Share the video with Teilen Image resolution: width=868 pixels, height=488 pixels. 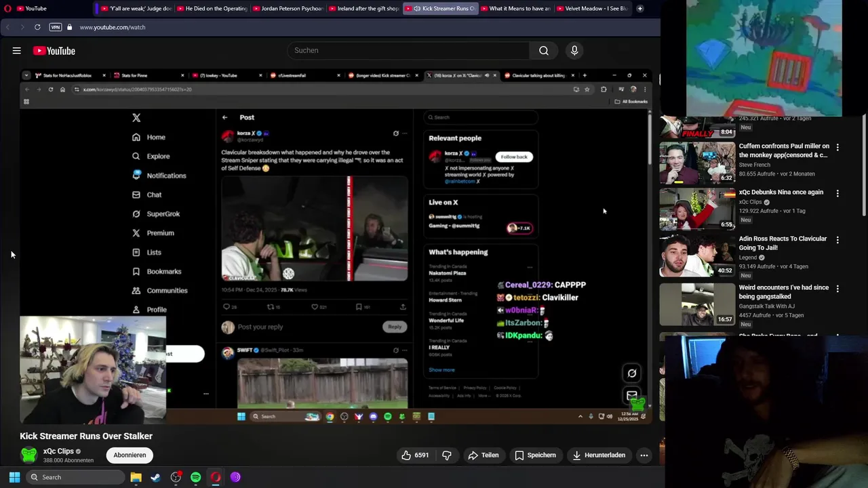pyautogui.click(x=484, y=455)
